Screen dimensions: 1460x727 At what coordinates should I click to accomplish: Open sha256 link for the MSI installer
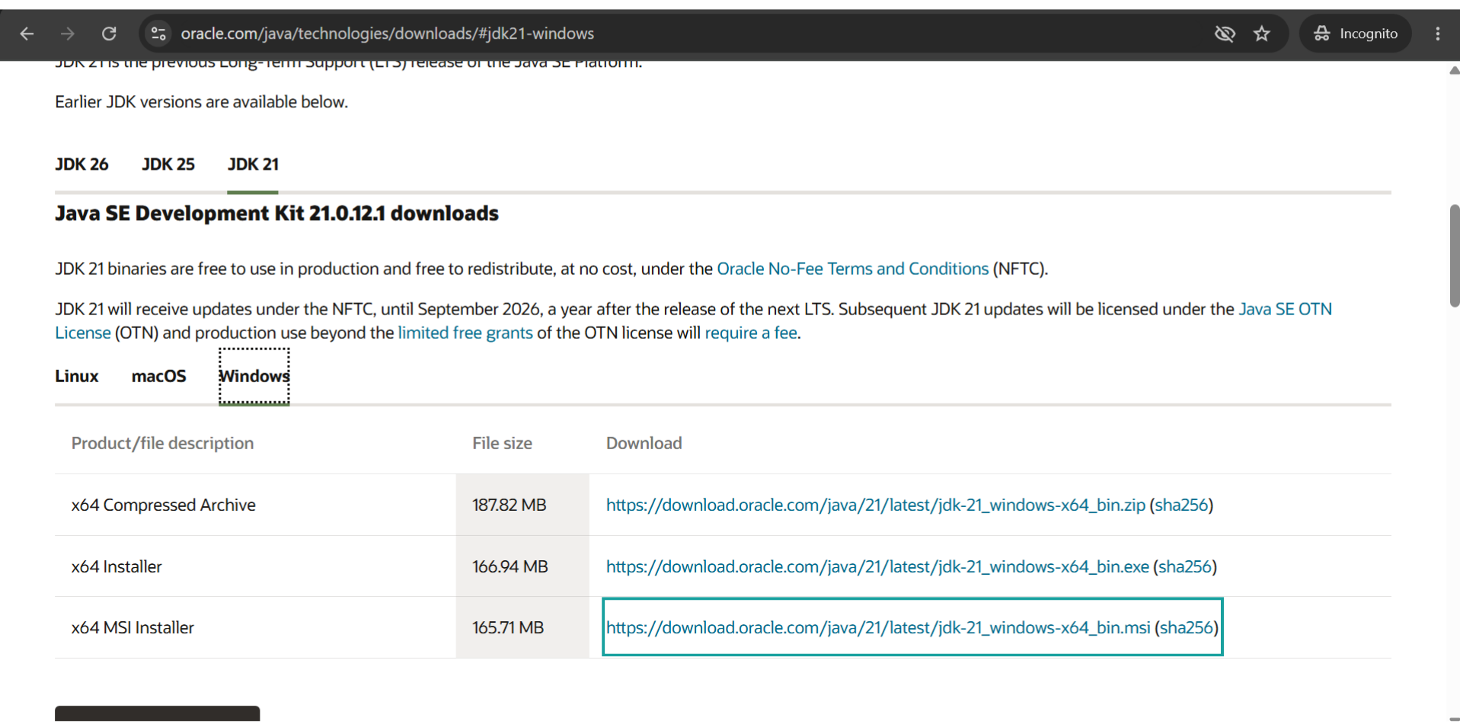click(1186, 627)
